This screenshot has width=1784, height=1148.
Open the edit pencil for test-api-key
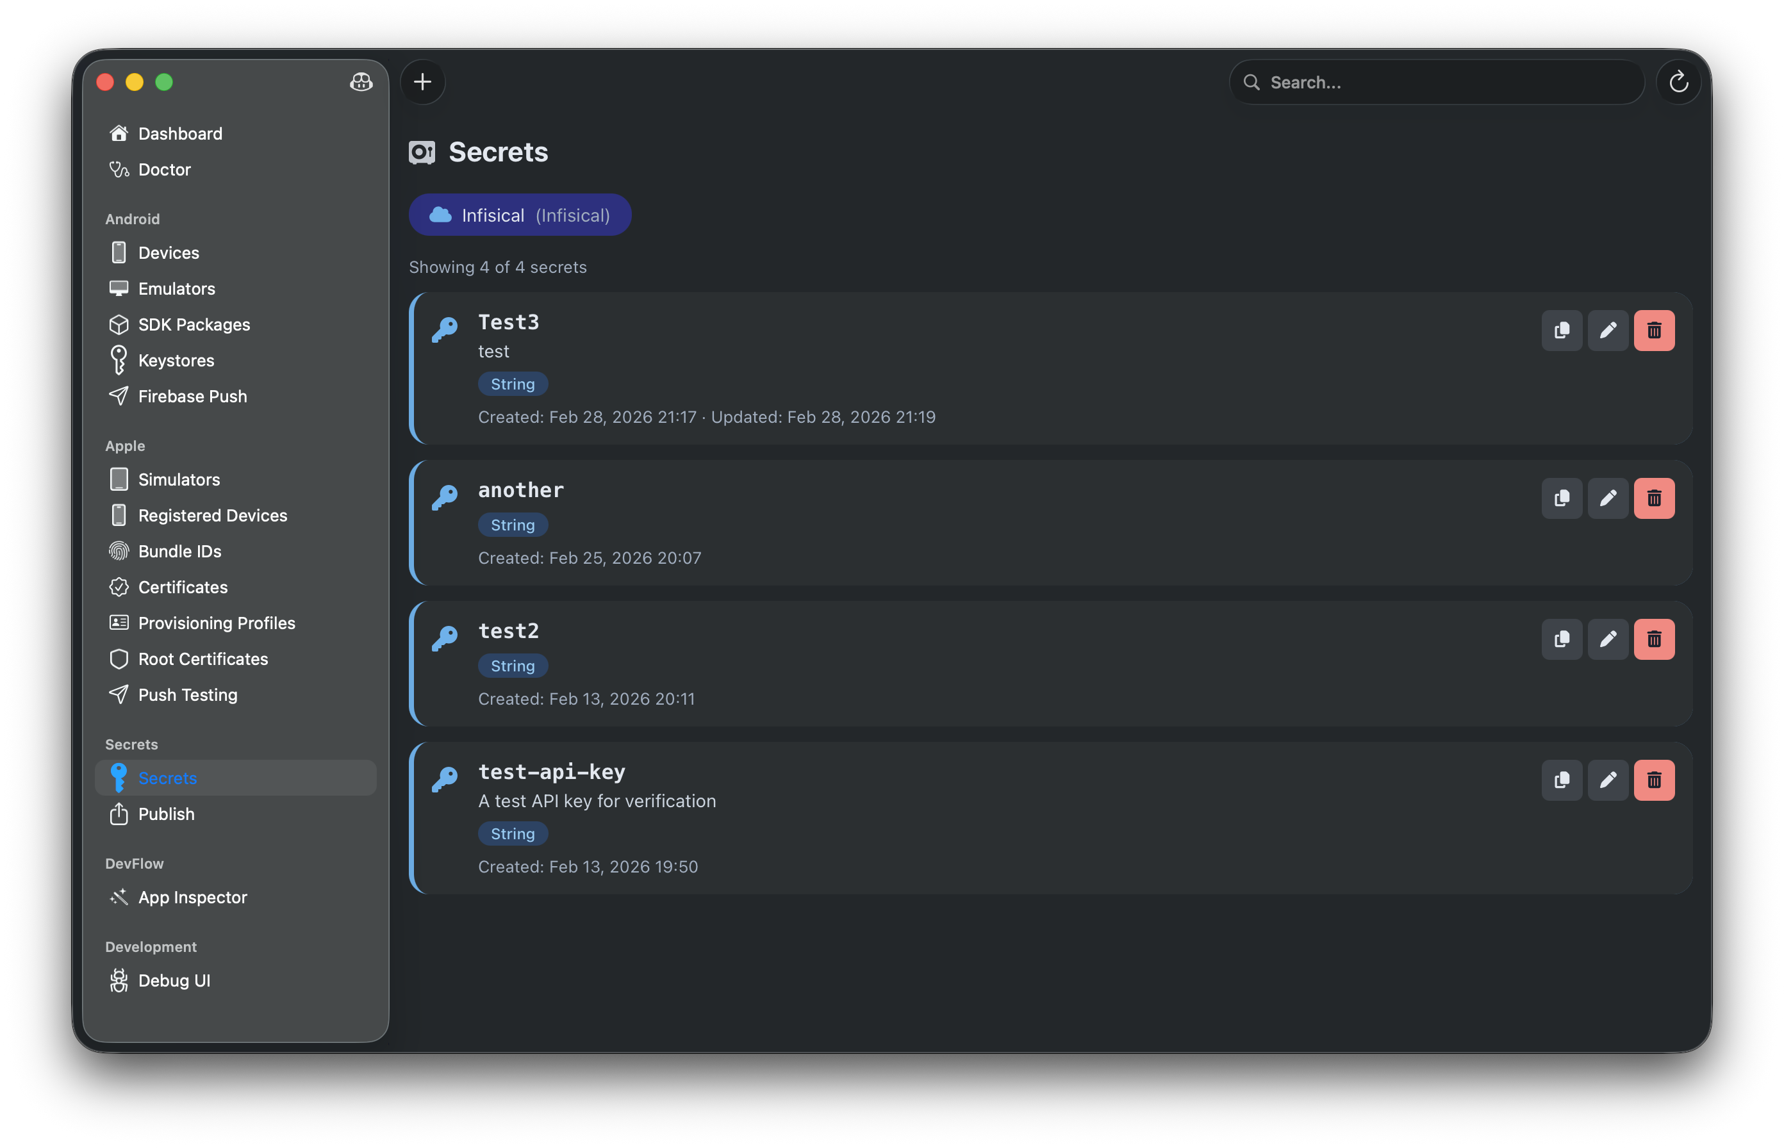(1608, 780)
